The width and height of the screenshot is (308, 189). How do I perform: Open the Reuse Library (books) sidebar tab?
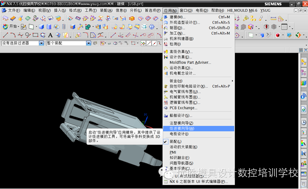[304, 83]
